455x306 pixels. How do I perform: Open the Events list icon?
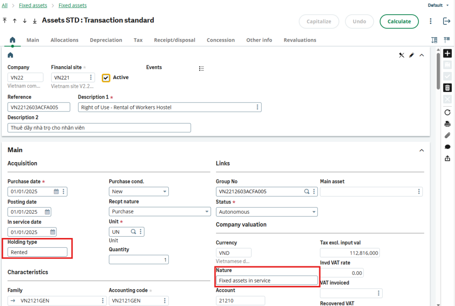[x=201, y=68]
